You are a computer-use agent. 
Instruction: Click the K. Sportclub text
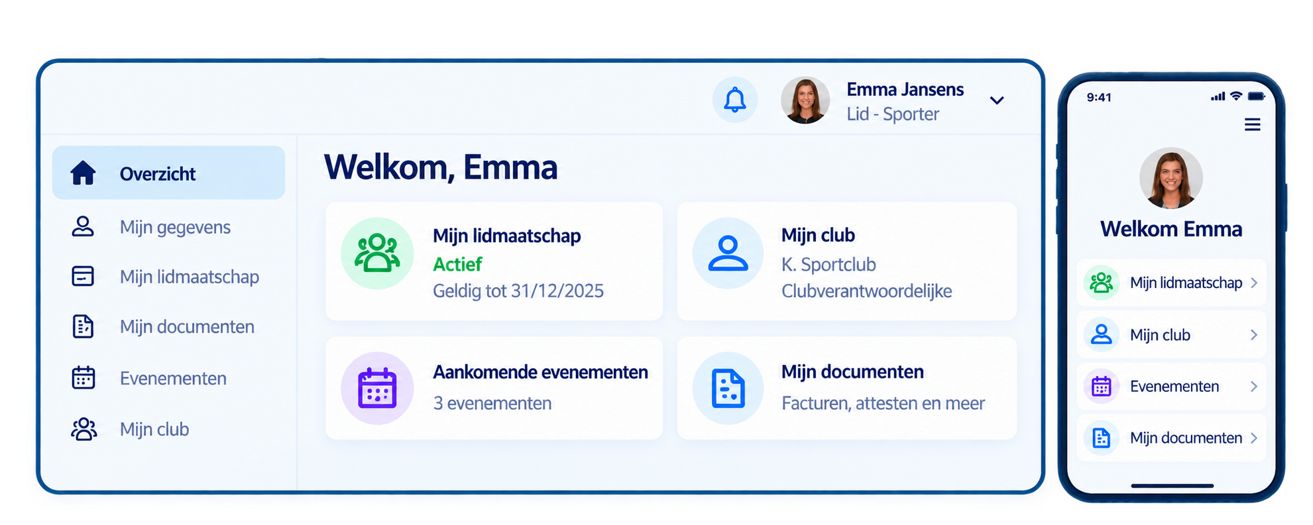pyautogui.click(x=828, y=264)
